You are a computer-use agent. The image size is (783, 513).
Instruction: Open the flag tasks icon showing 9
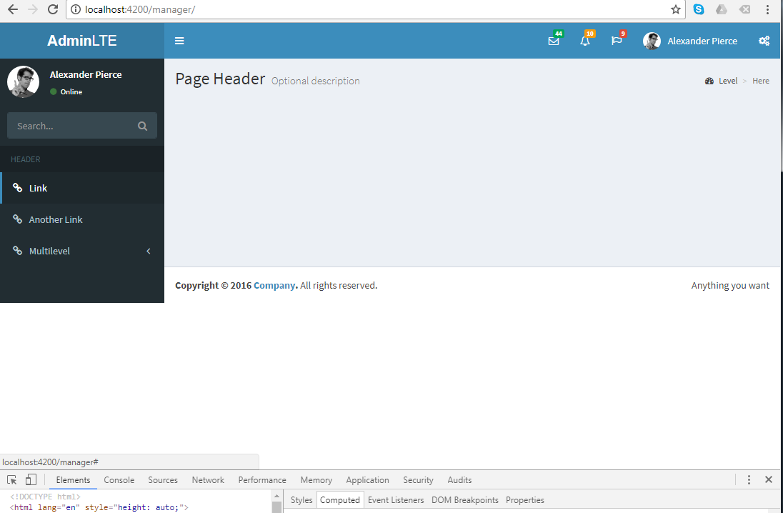[616, 41]
